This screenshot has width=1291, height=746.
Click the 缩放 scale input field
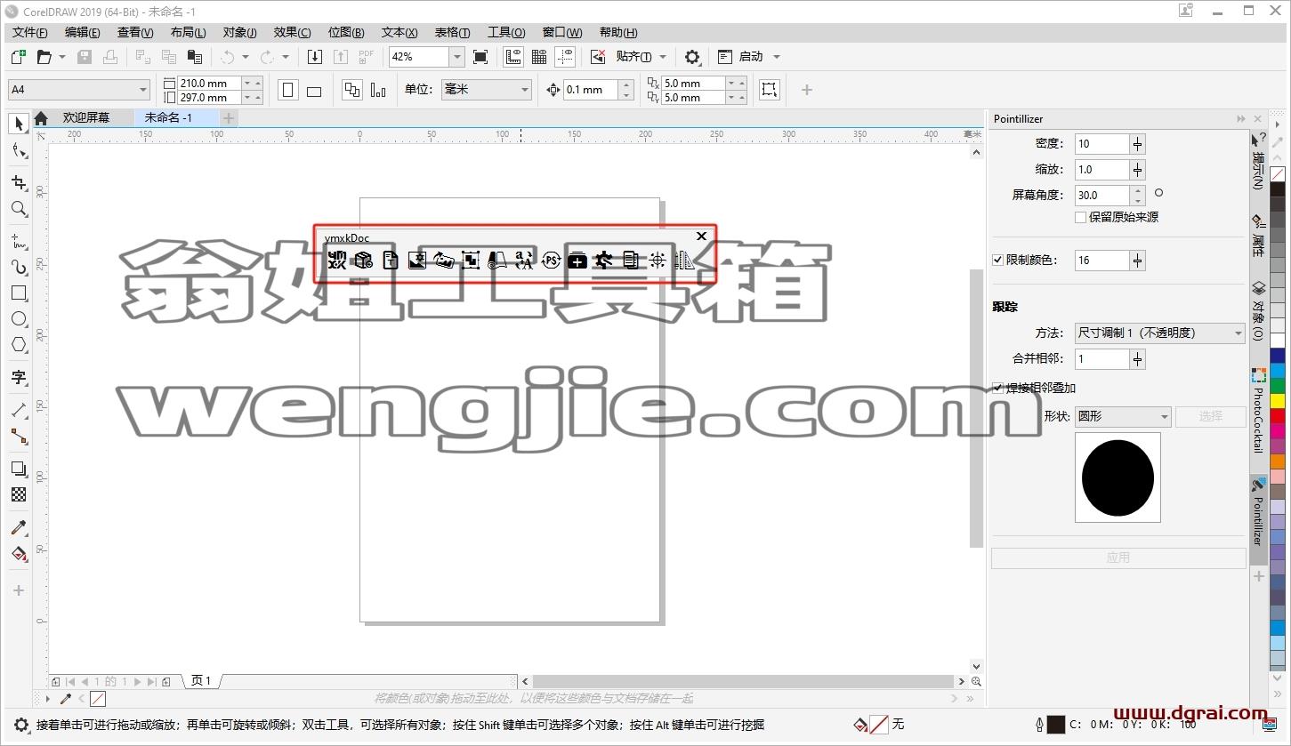(1102, 170)
